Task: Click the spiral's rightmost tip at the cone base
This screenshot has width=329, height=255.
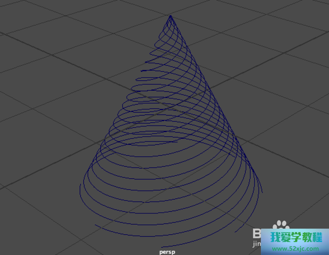Action: (262, 192)
